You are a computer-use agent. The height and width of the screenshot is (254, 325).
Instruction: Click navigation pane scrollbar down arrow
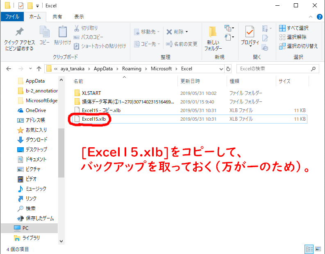(x=61, y=241)
